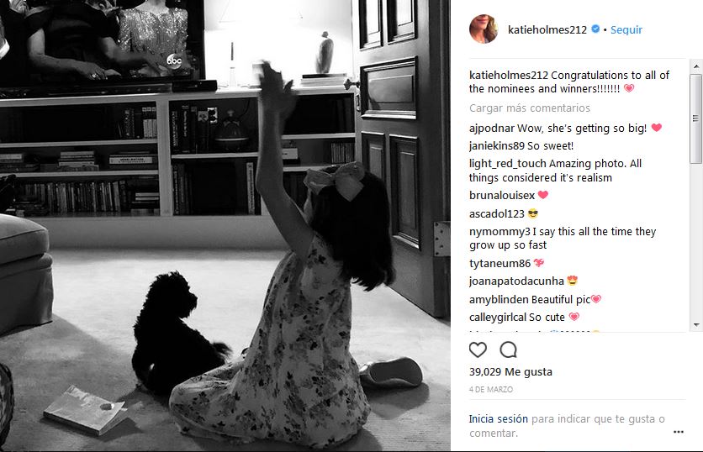Click the comment bubble icon
Viewport: 703px width, 452px height.
(x=509, y=350)
